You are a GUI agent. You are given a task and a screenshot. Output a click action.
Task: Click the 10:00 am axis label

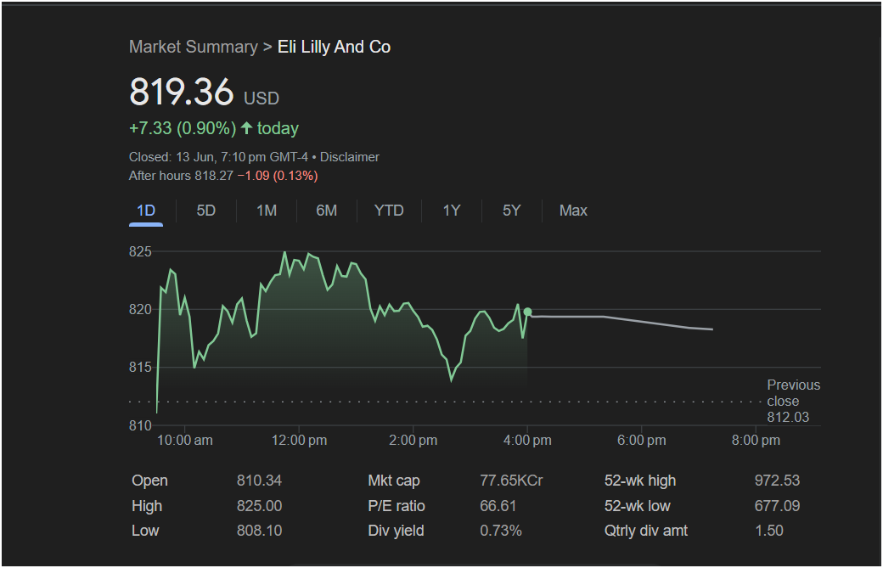click(185, 440)
